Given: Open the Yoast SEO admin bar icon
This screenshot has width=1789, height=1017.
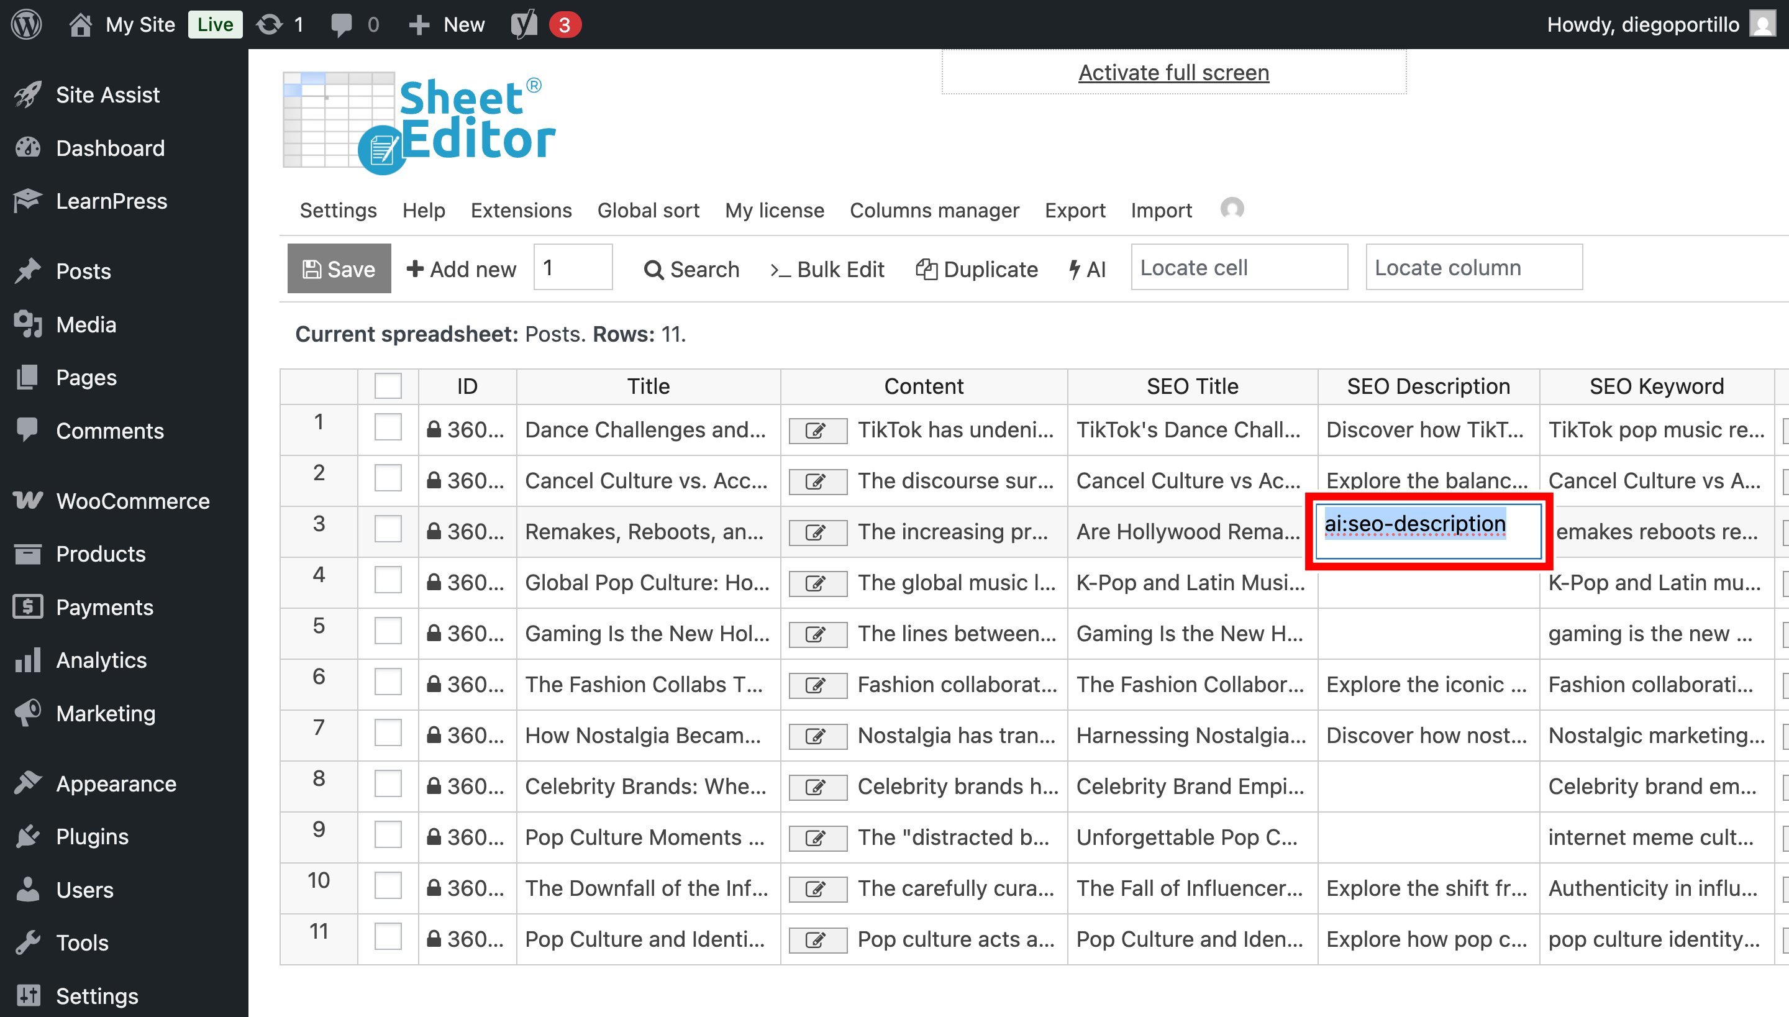Looking at the screenshot, I should click(524, 24).
